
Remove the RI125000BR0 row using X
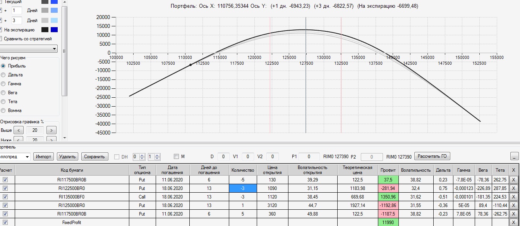pos(513,205)
